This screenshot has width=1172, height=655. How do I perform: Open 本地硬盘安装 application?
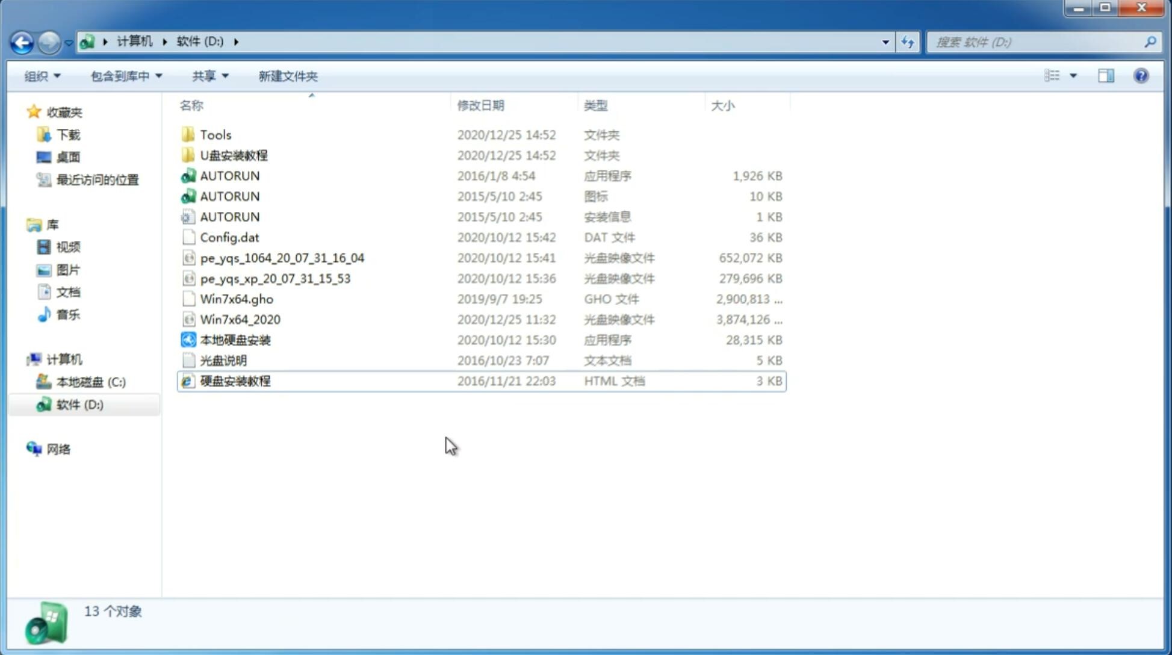click(x=234, y=340)
